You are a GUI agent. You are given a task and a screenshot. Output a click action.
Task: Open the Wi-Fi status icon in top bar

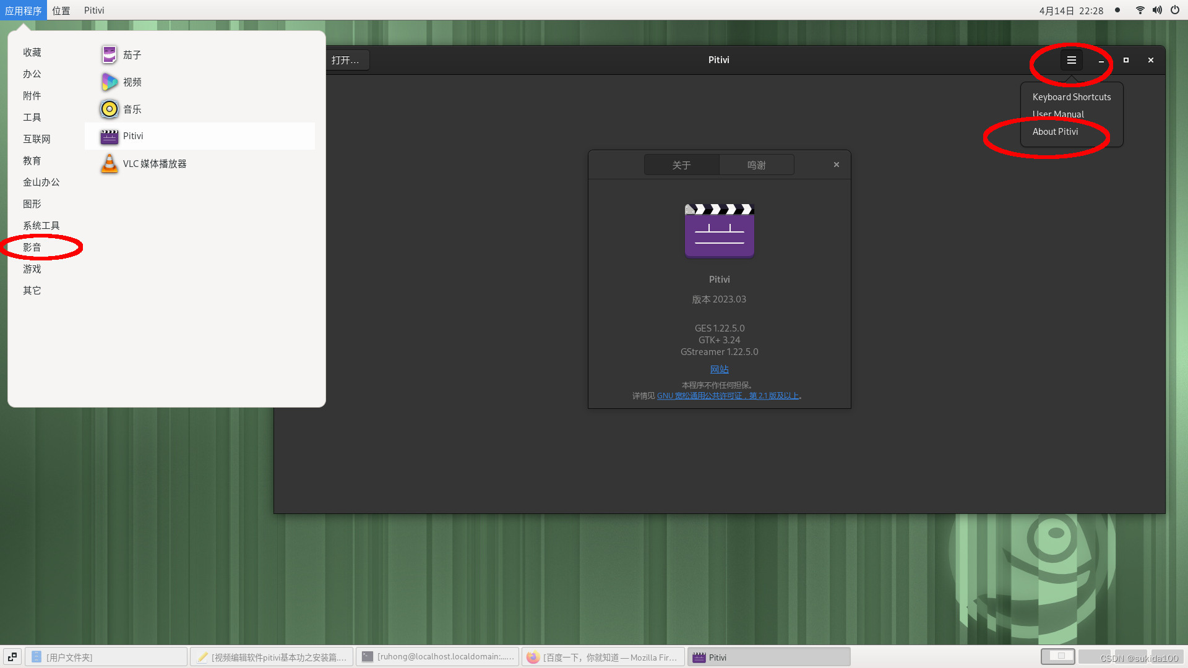point(1140,10)
